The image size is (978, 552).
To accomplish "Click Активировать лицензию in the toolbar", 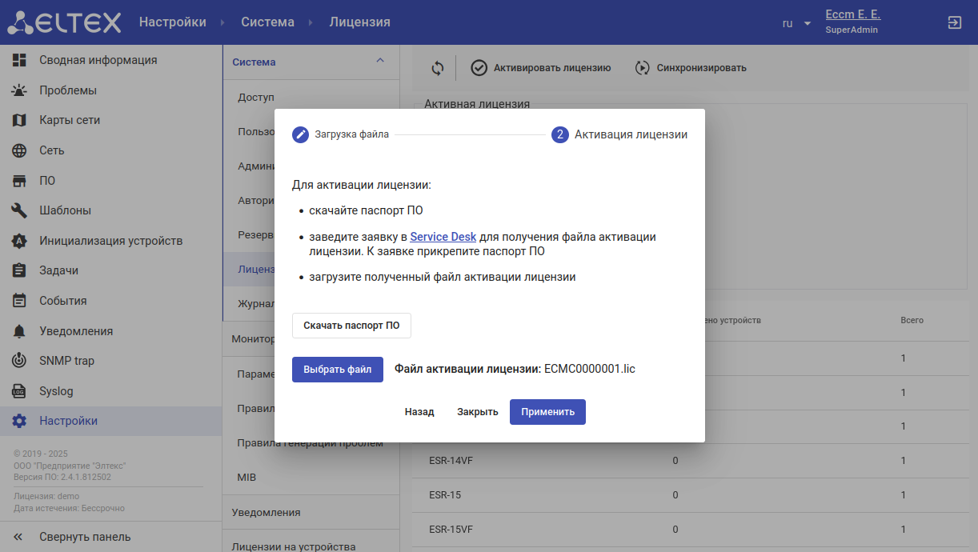I will (x=541, y=68).
